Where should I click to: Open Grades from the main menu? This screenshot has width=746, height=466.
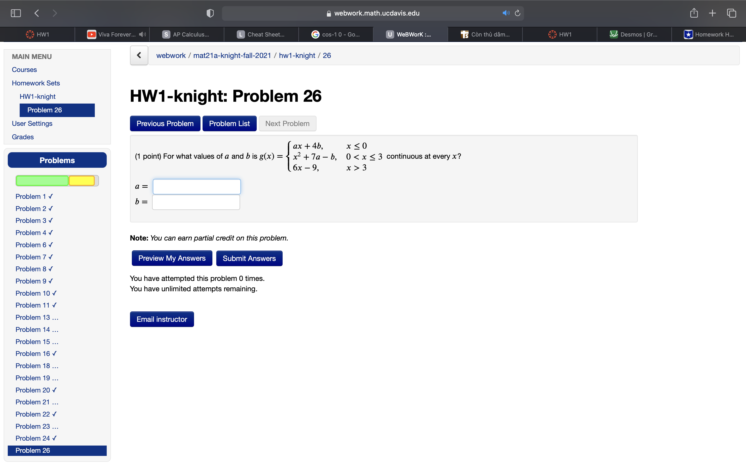pyautogui.click(x=23, y=137)
